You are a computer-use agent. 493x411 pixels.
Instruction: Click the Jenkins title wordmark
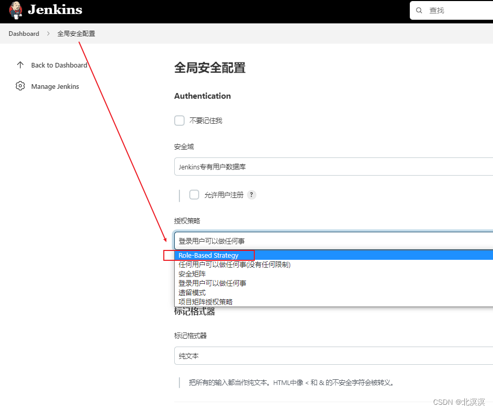[x=55, y=10]
